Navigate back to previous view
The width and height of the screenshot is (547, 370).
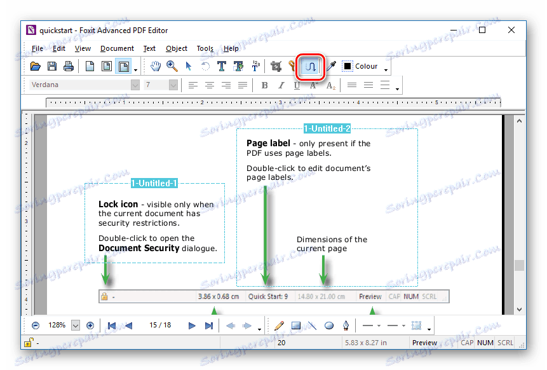coord(231,325)
